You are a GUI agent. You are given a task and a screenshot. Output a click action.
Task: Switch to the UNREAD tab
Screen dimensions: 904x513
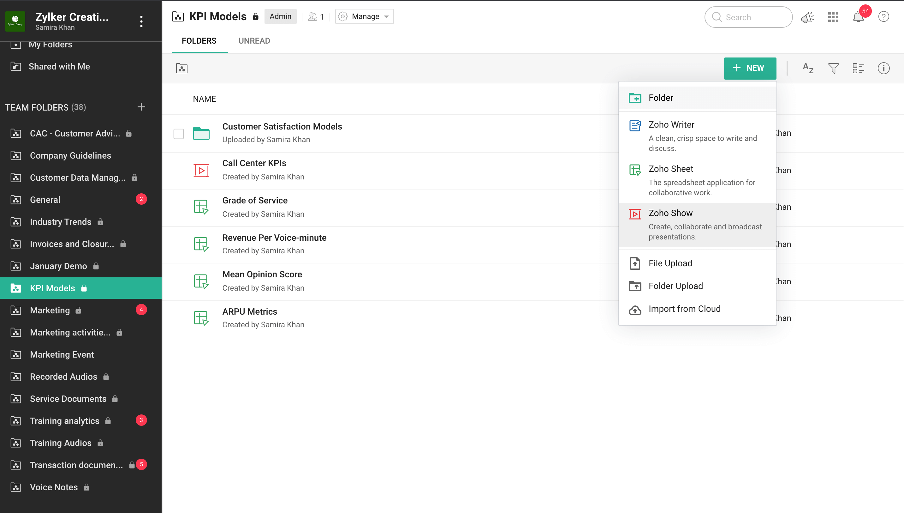pos(254,41)
